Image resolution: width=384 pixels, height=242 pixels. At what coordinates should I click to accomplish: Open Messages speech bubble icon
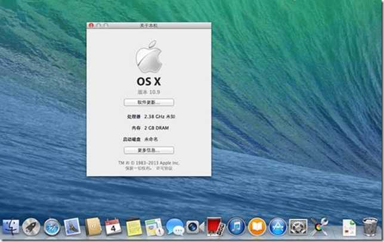click(x=175, y=227)
